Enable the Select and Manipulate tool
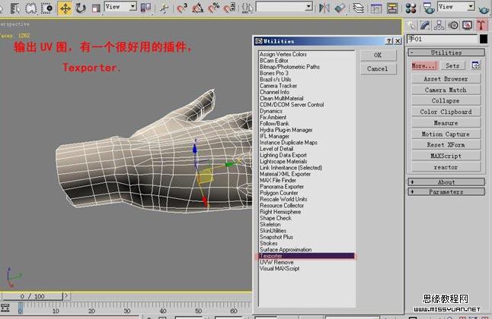 pos(164,8)
